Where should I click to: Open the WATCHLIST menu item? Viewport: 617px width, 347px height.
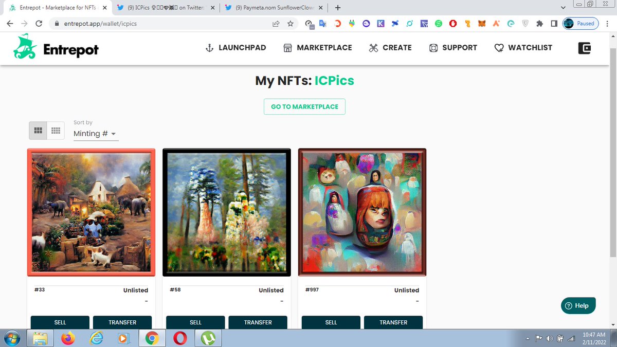coord(523,48)
